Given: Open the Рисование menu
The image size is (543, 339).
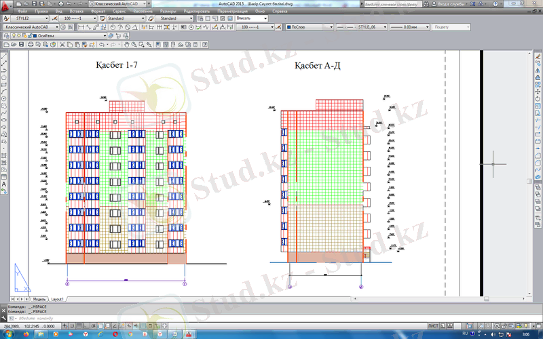Looking at the screenshot, I should click(x=143, y=12).
